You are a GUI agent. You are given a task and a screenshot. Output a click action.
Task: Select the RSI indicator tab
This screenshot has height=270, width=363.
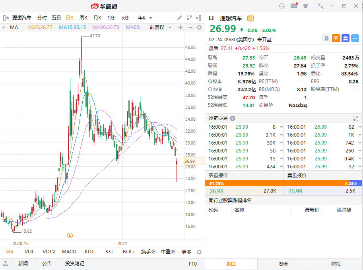(109, 252)
